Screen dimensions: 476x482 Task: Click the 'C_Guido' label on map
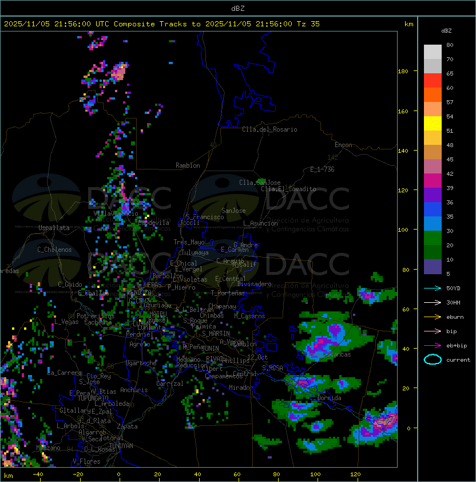click(70, 285)
